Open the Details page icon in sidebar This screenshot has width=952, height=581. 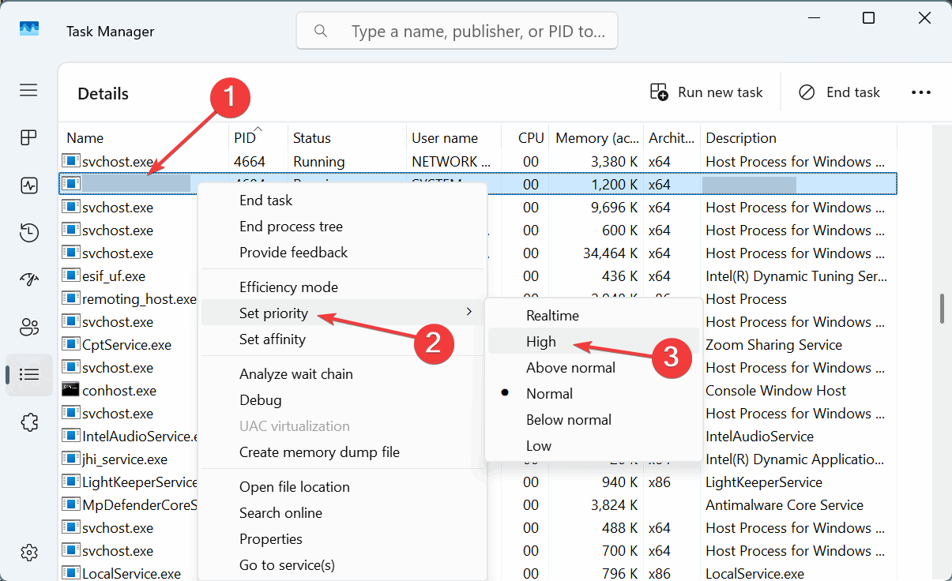[28, 375]
